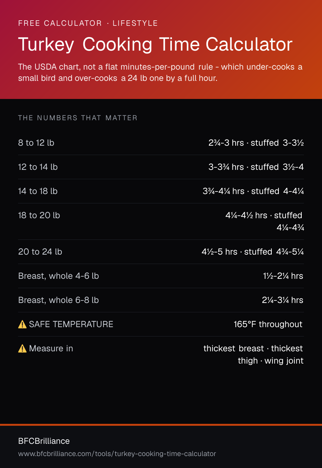Click the 165°F throughout value
322x468 pixels.
pos(268,324)
